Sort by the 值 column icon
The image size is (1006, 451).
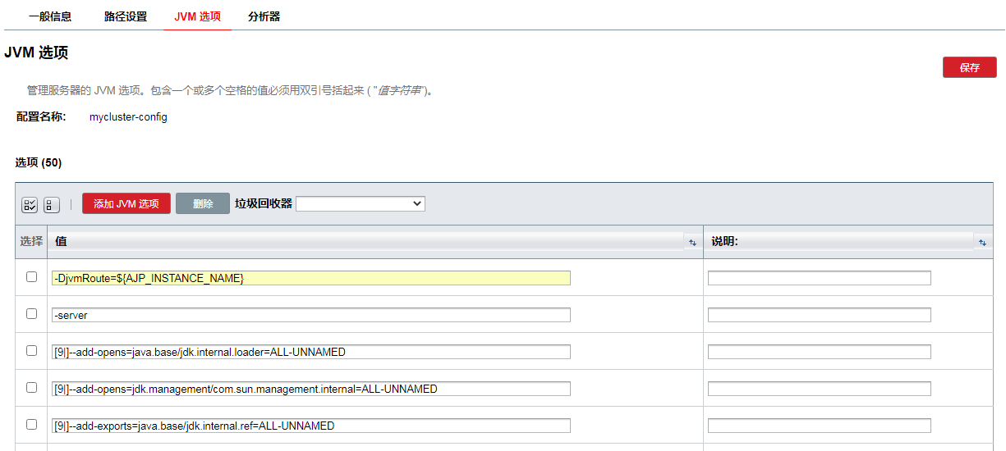[x=691, y=242]
